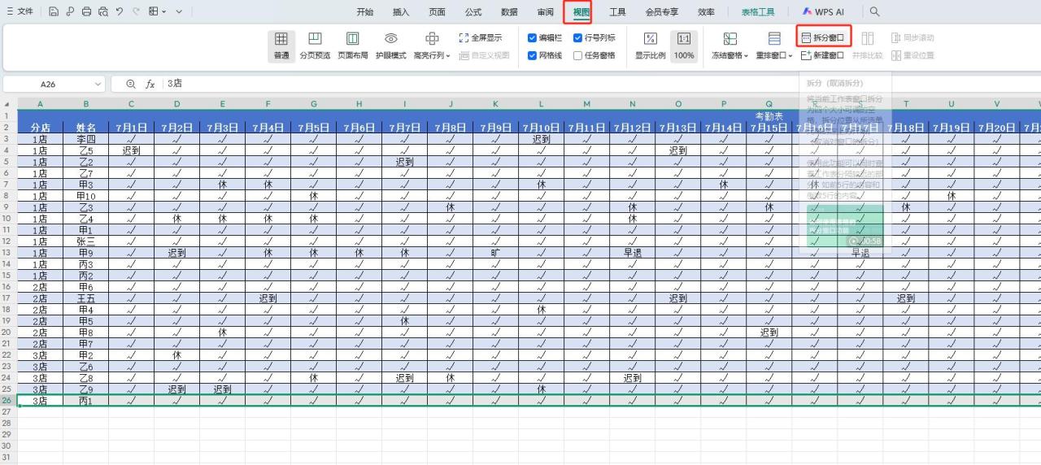Select the 姓名 header cell
Screen dimensions: 1041x465
[x=85, y=128]
